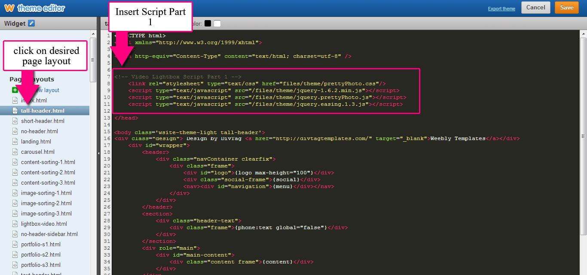This screenshot has width=587, height=275.
Task: Click the jquery-1.6.2.min.js script line
Action: click(x=264, y=90)
